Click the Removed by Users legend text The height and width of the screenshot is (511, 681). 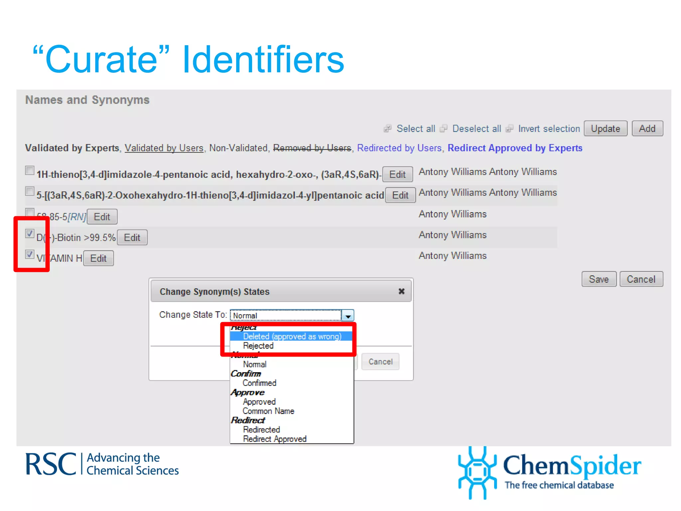pos(312,148)
